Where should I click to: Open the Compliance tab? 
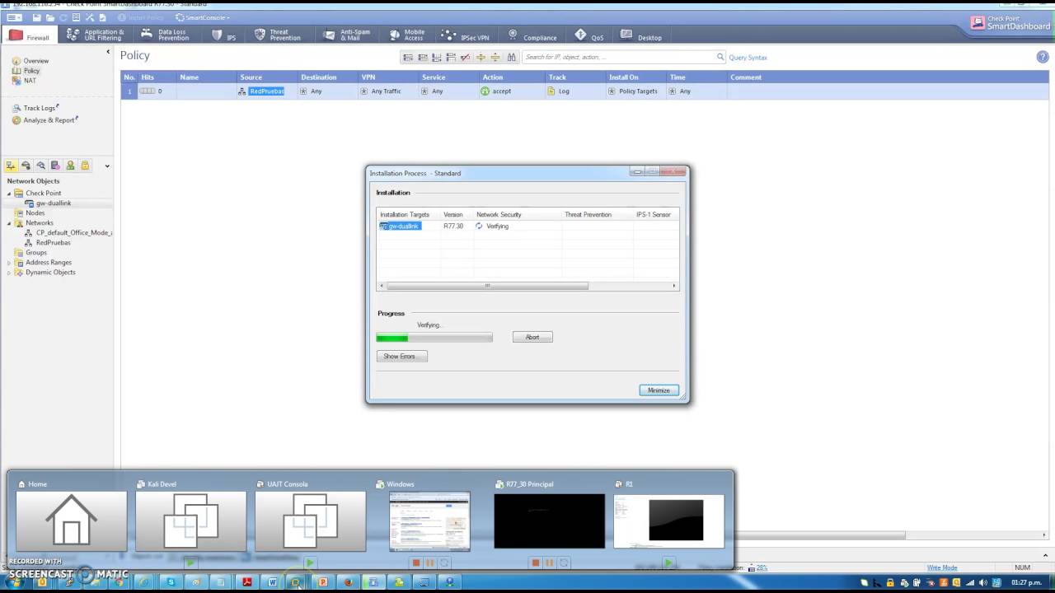pos(532,36)
